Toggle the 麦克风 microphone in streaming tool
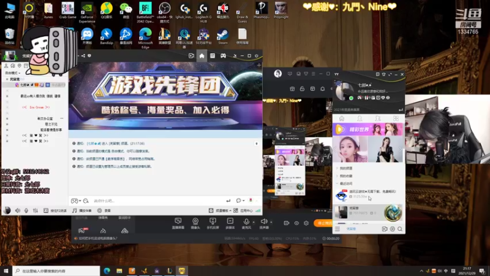This screenshot has width=490, height=276. coord(246,223)
